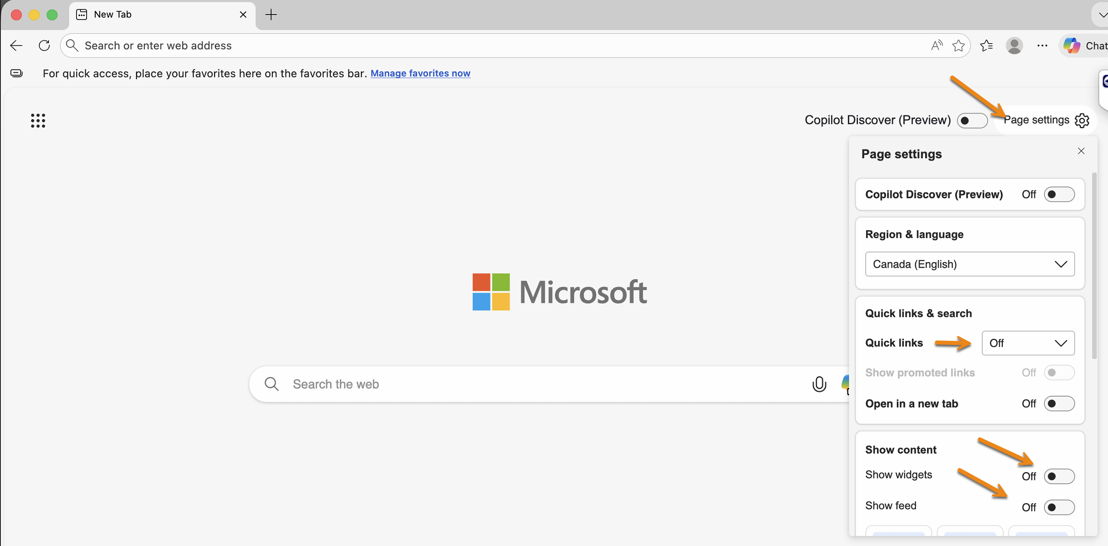Image resolution: width=1108 pixels, height=546 pixels.
Task: Click the browser back arrow
Action: [x=16, y=46]
